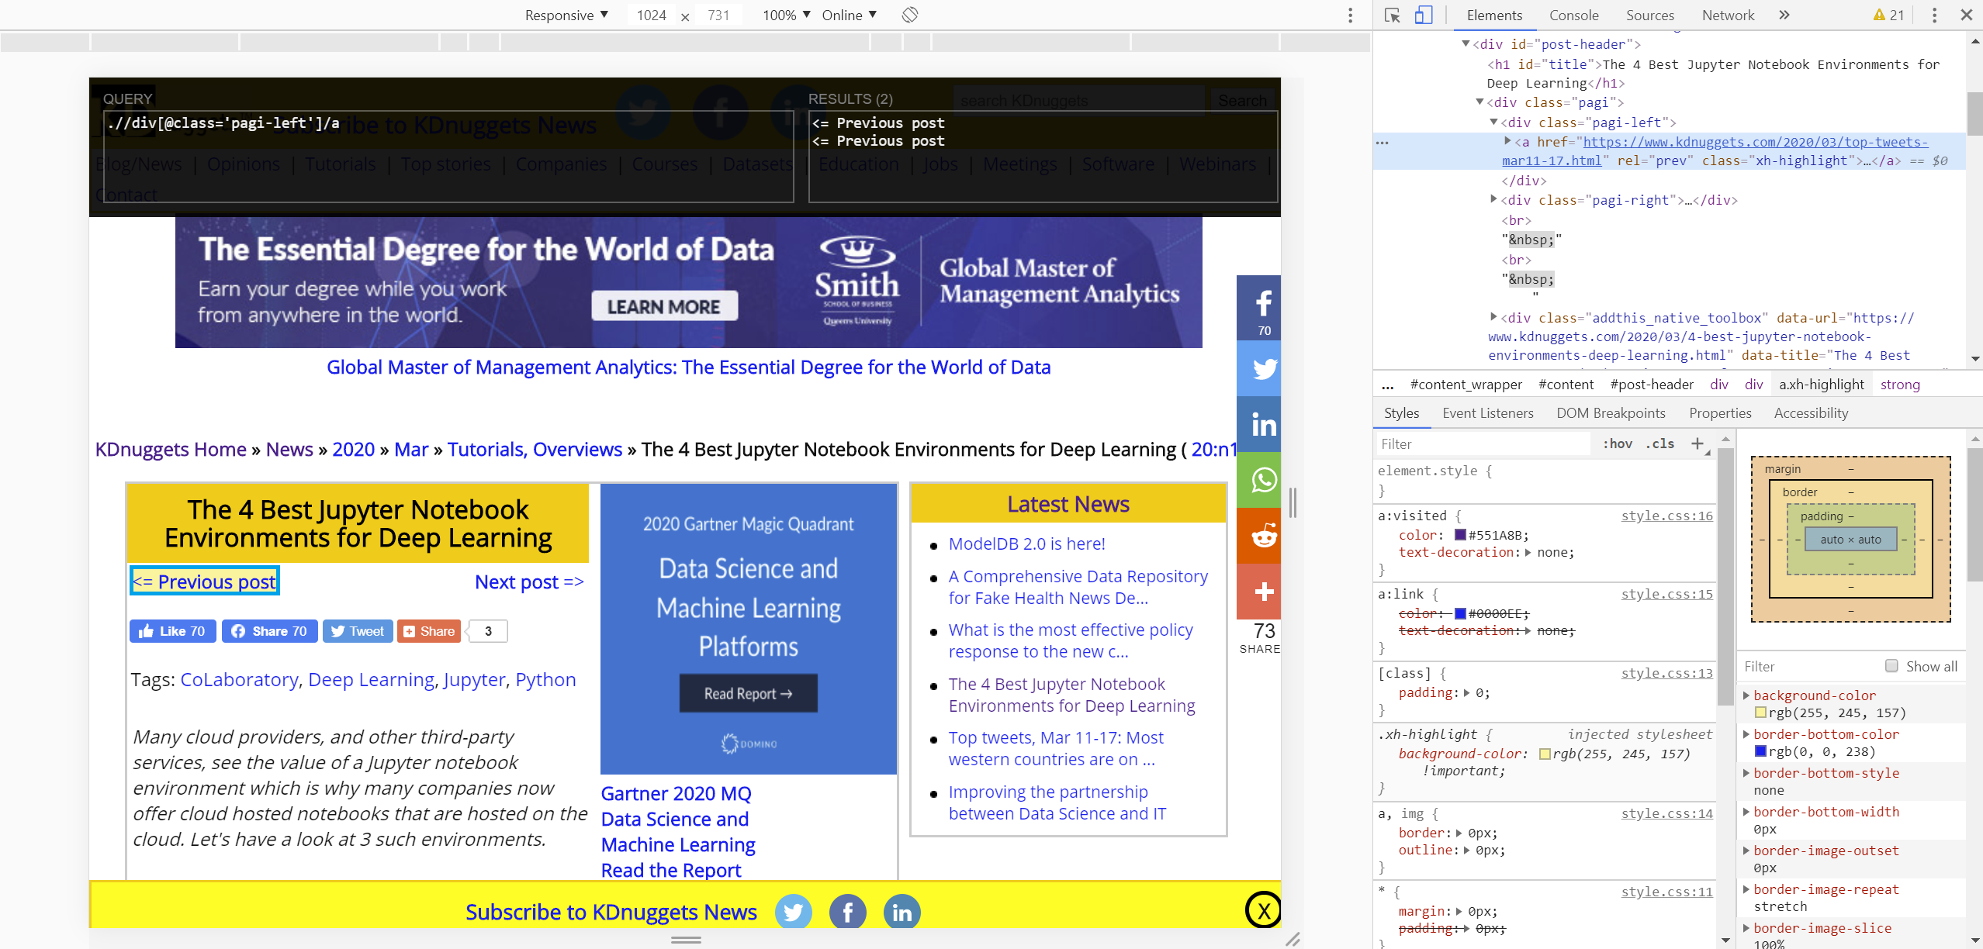Expand the border-bottom-style computed property
The width and height of the screenshot is (1983, 949).
click(x=1746, y=773)
